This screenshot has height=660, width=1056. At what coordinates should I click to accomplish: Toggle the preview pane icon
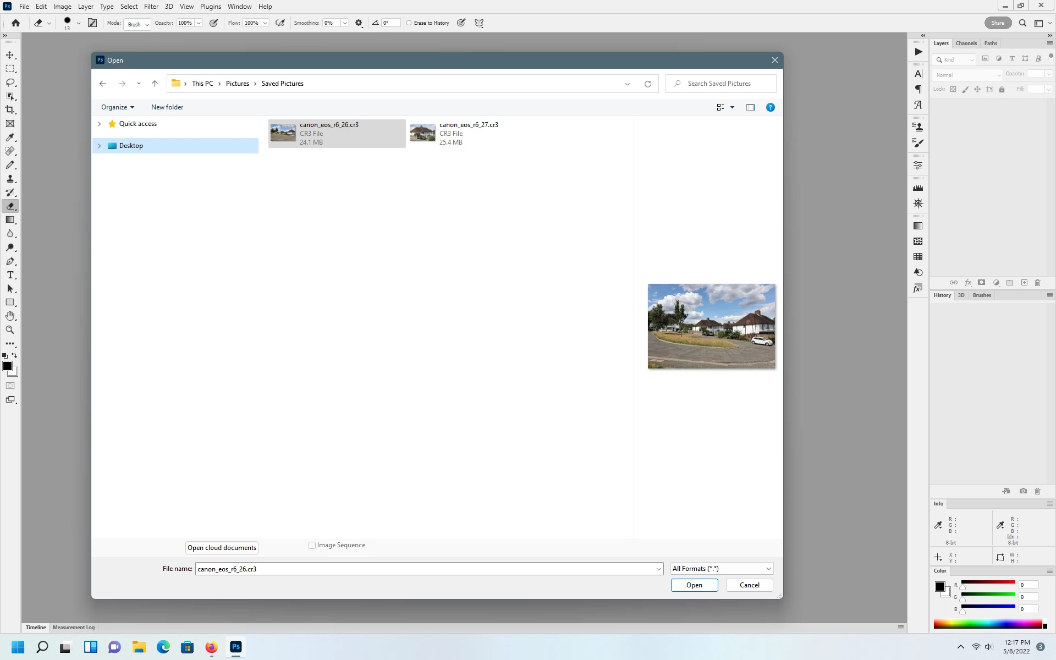click(x=750, y=107)
